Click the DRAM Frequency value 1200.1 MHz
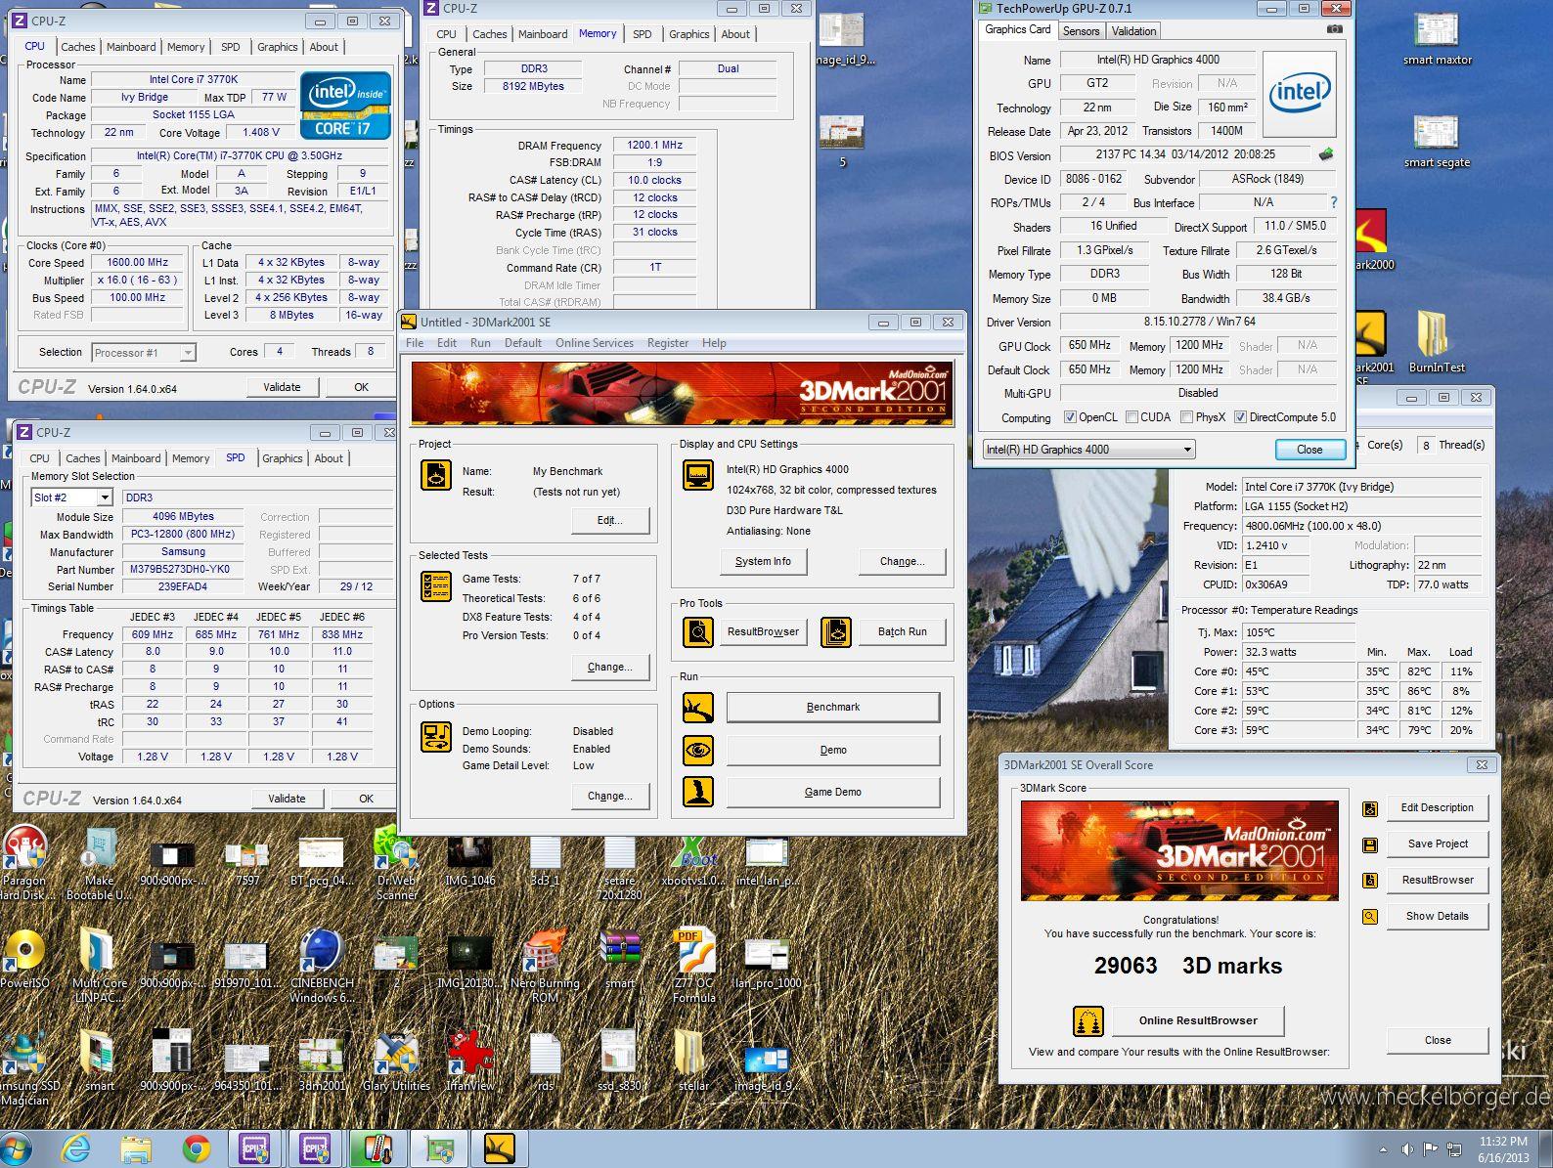The height and width of the screenshot is (1168, 1553). (x=654, y=146)
